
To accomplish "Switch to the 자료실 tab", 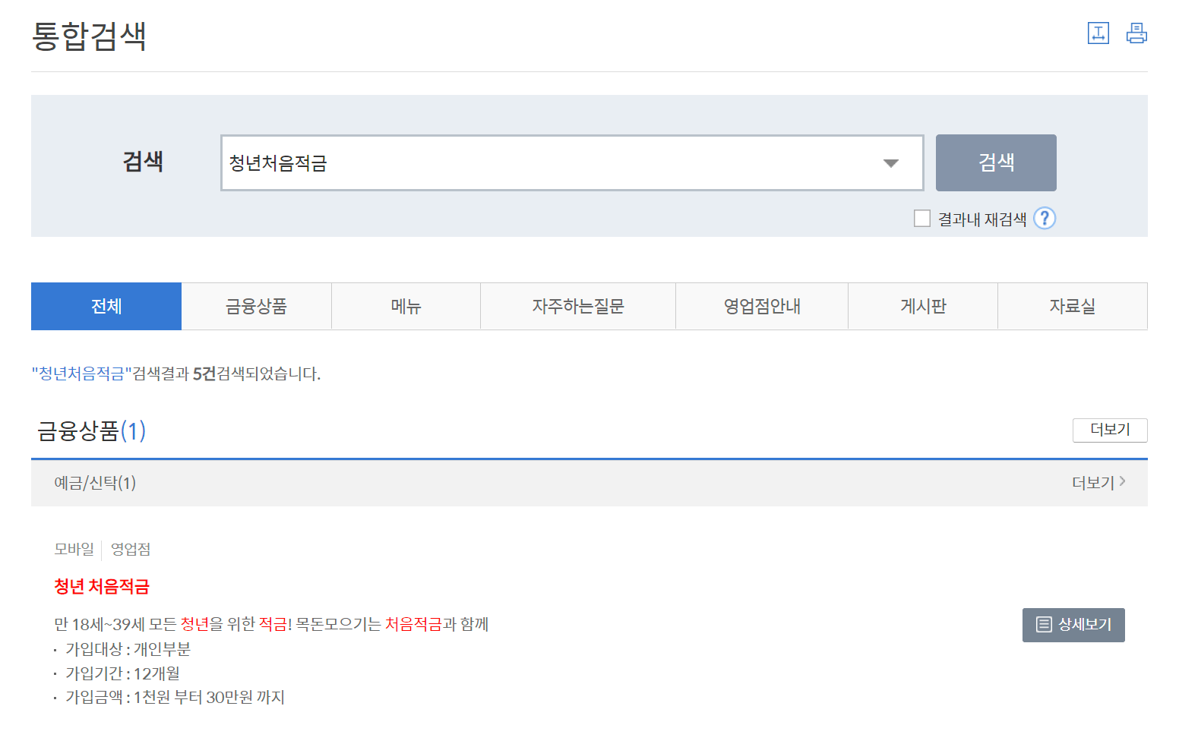I will [1073, 307].
